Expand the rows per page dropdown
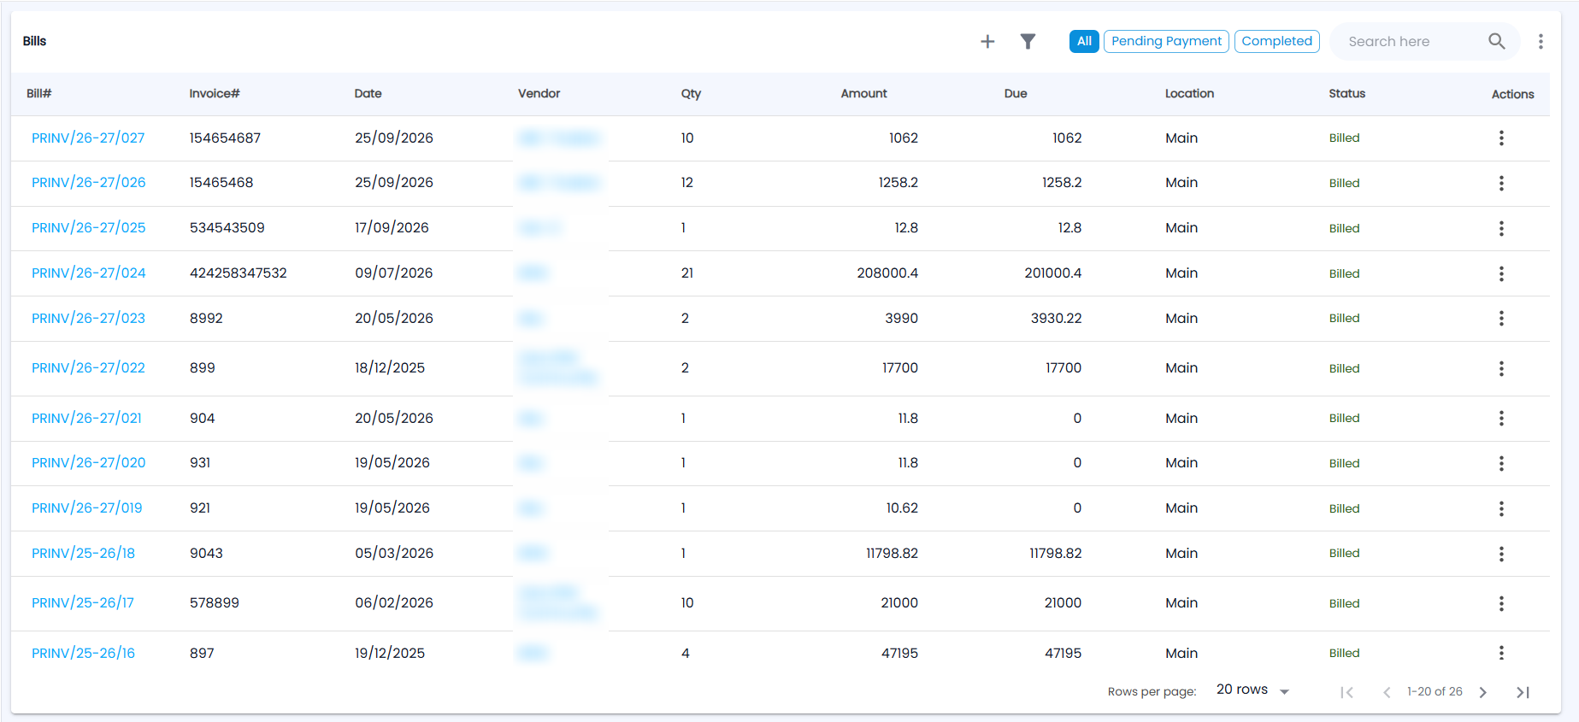This screenshot has height=722, width=1579. (1253, 690)
